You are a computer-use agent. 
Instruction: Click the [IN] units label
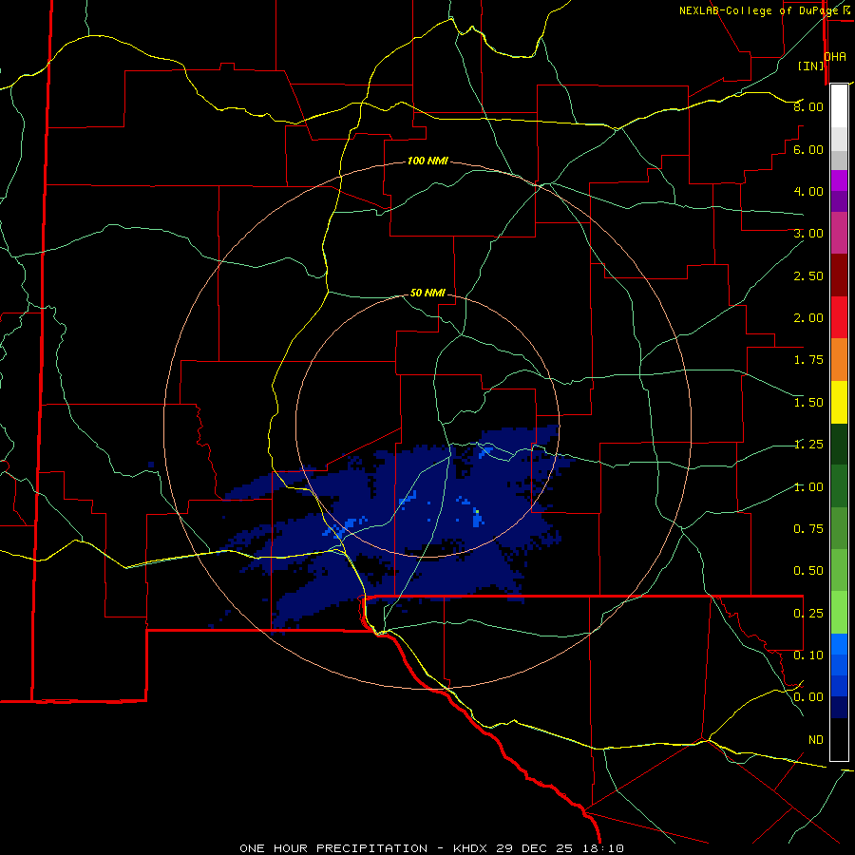811,66
